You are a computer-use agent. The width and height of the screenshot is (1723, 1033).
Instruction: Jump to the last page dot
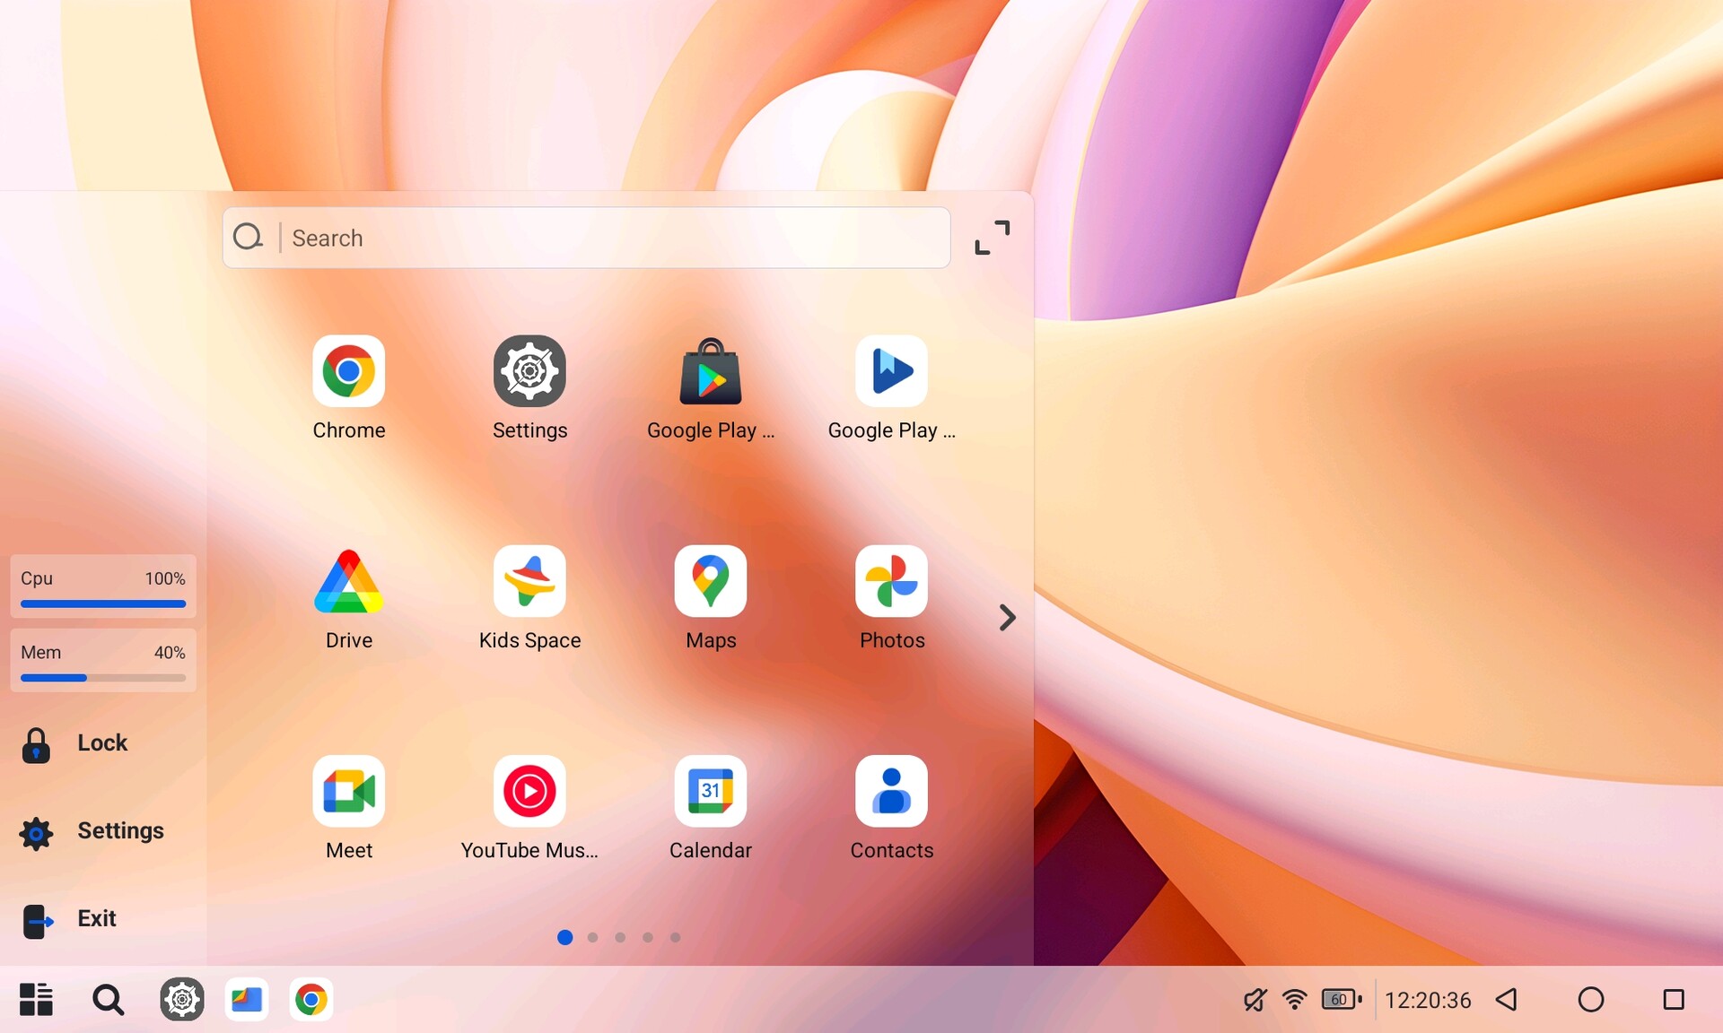click(675, 937)
